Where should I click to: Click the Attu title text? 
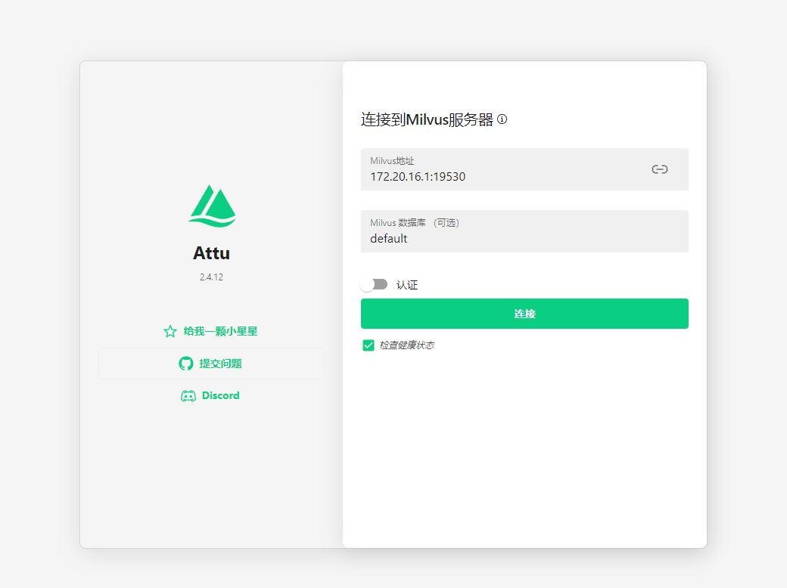pyautogui.click(x=211, y=253)
